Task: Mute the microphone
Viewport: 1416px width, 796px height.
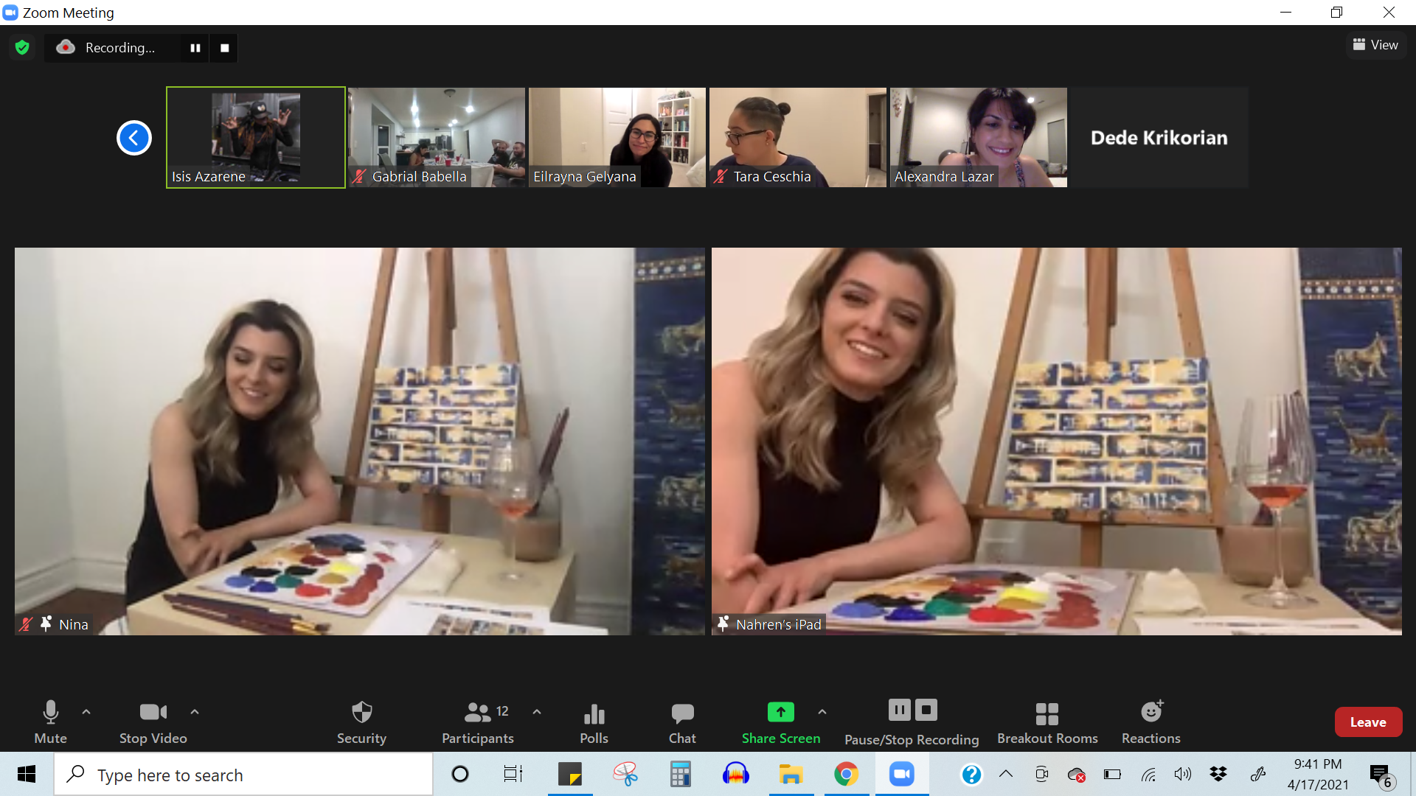Action: pos(50,722)
